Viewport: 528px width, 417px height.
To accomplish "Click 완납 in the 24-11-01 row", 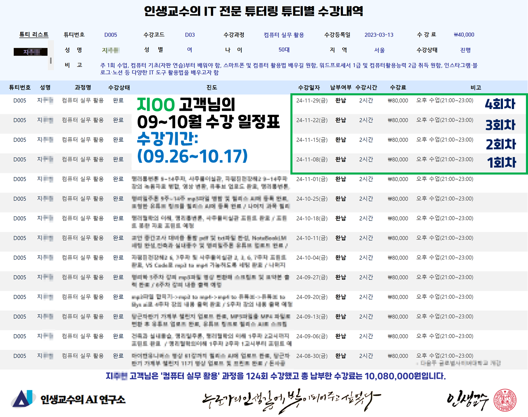I will click(x=340, y=179).
